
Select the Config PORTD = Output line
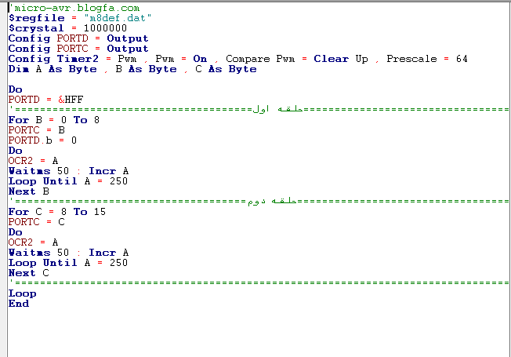pos(78,38)
